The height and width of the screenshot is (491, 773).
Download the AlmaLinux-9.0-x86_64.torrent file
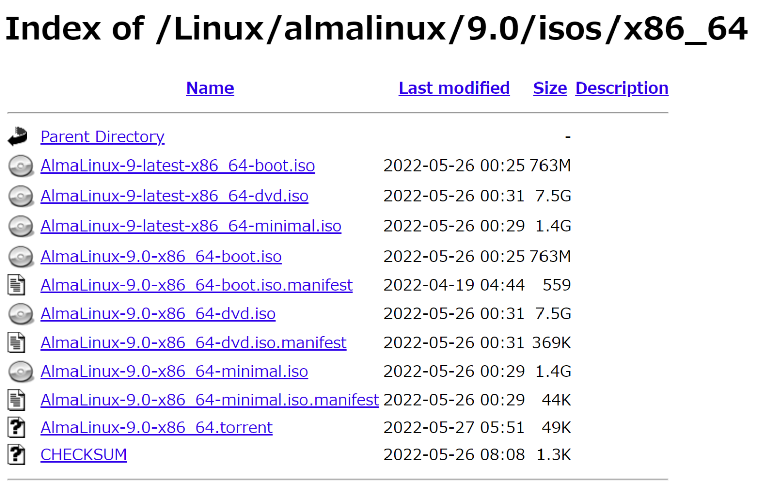point(156,427)
